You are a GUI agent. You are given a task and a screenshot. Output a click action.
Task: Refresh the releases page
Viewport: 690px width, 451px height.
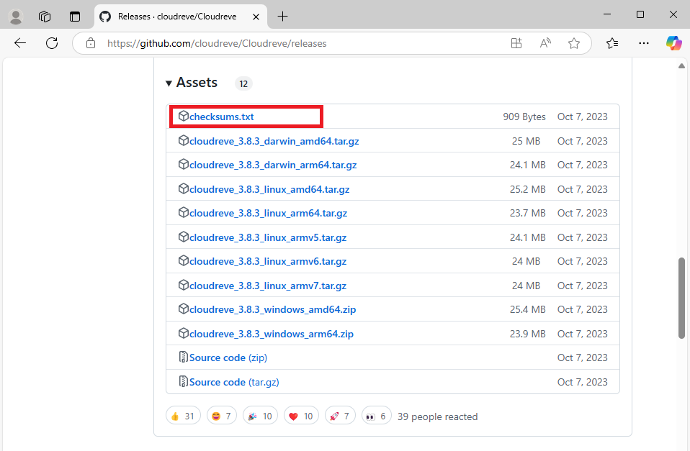pyautogui.click(x=52, y=43)
